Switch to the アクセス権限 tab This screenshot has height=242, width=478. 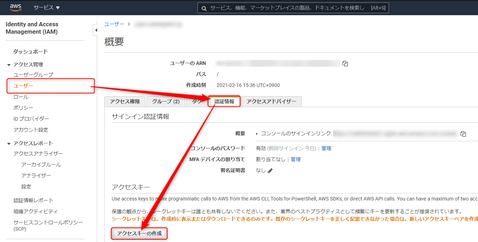(125, 101)
